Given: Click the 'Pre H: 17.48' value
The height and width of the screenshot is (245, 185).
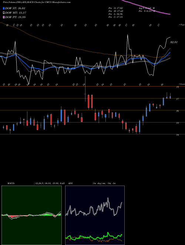Looking at the screenshot, I should pos(115,11).
